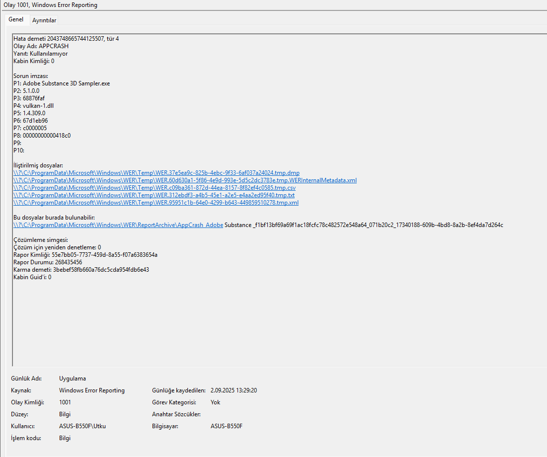
Task: Click the Günlüğe kaydedilen date value
Action: [234, 390]
